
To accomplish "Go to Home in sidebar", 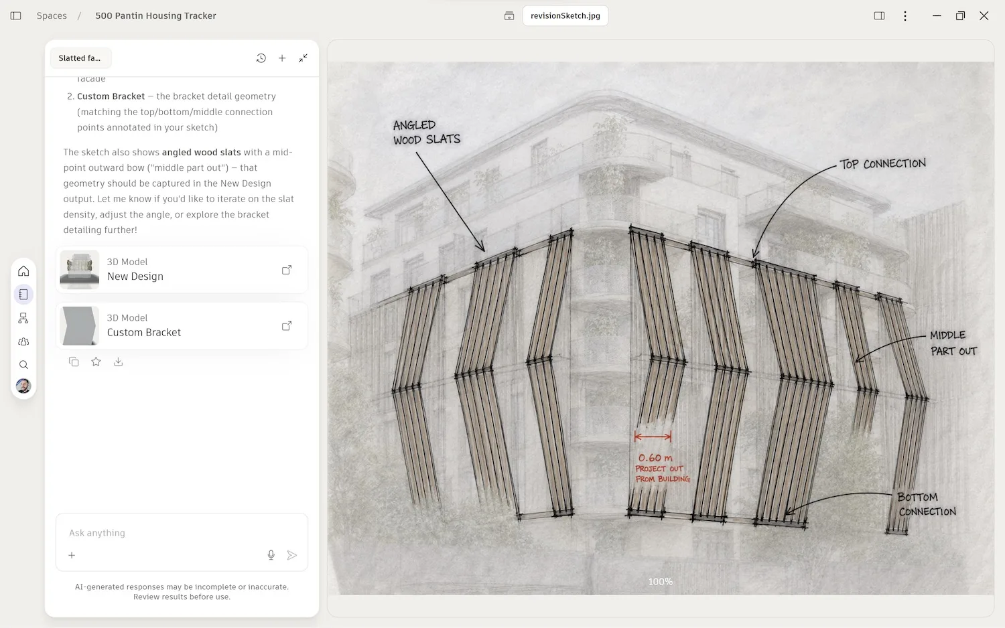I will pos(23,271).
